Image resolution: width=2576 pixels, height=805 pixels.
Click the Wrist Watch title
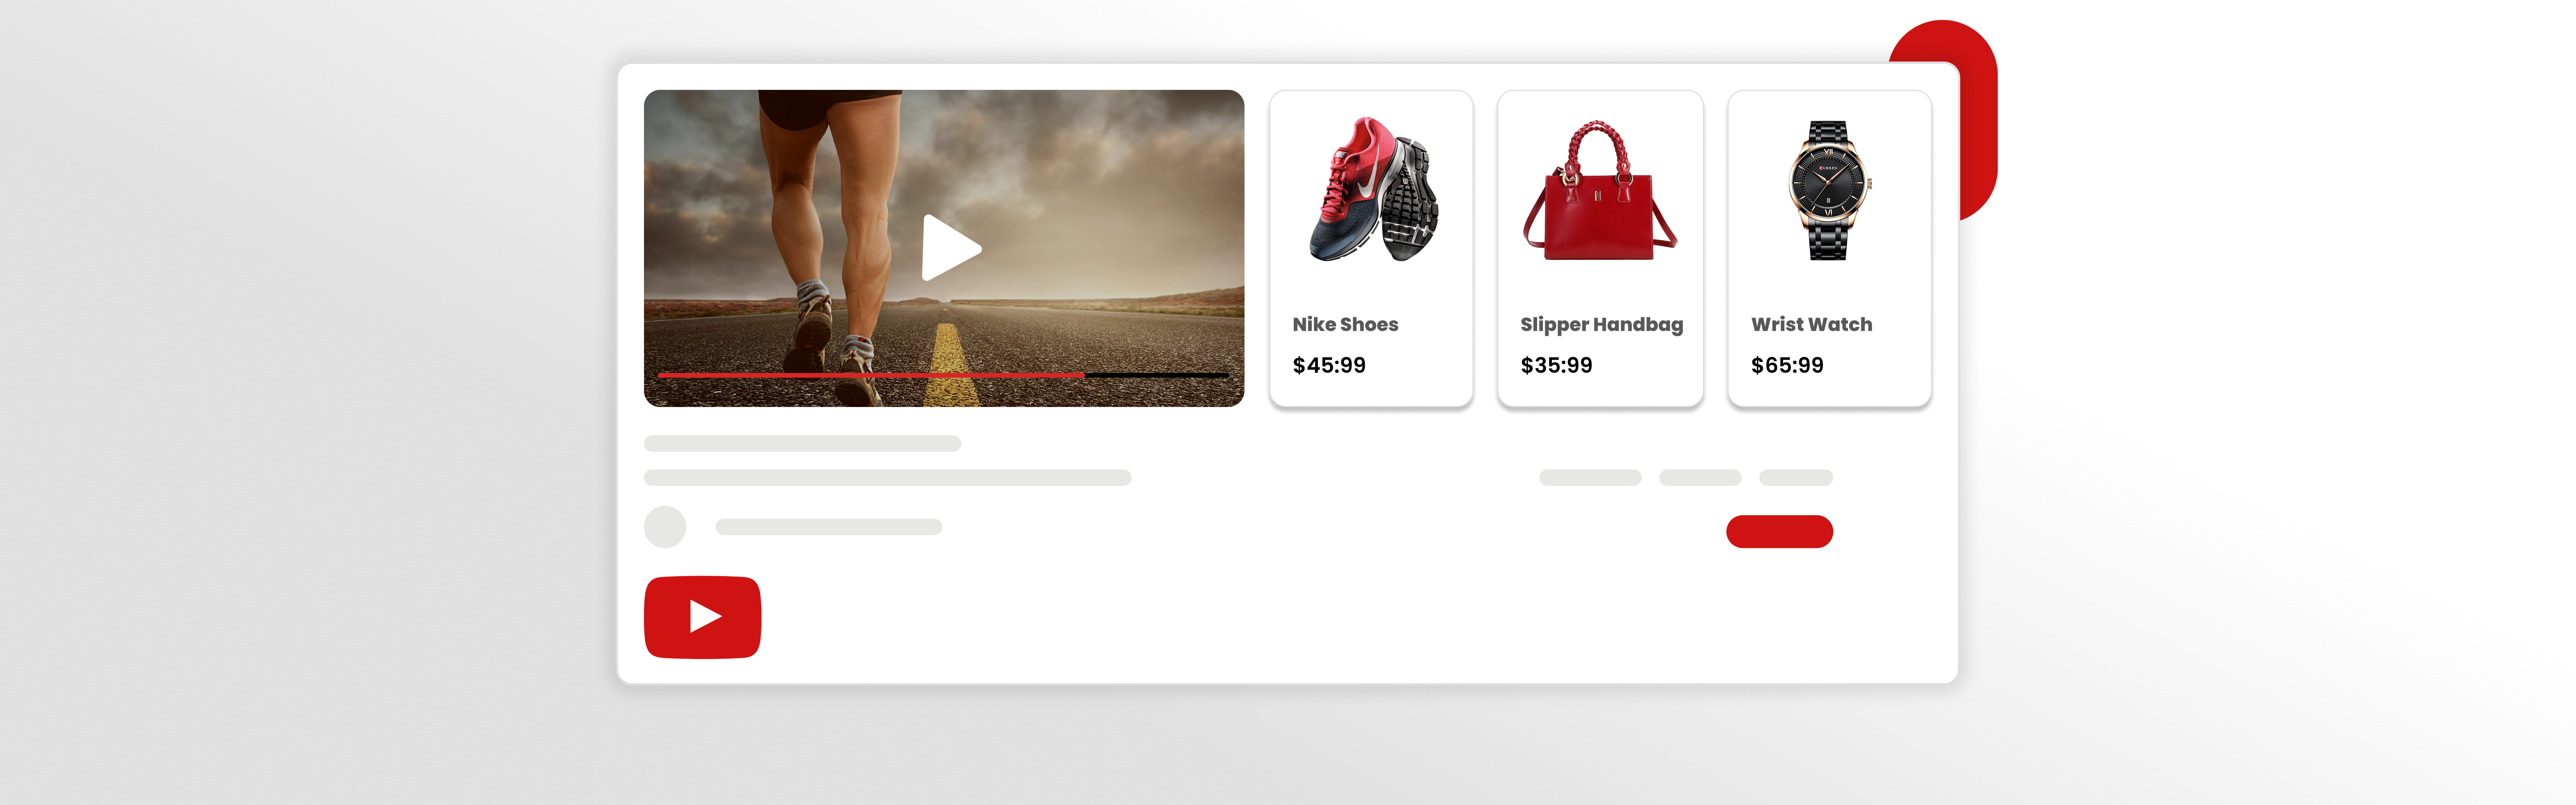coord(1811,324)
